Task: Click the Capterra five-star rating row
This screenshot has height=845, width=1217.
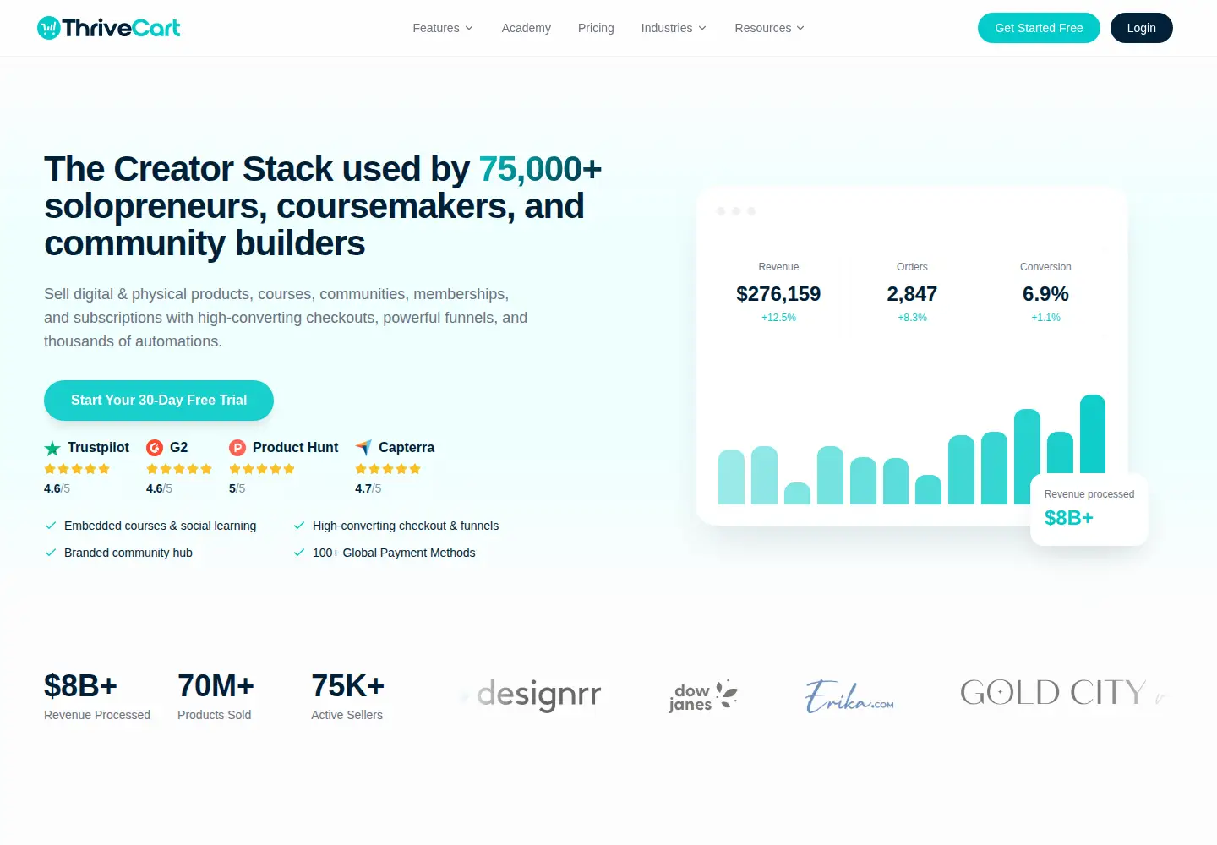Action: click(388, 469)
